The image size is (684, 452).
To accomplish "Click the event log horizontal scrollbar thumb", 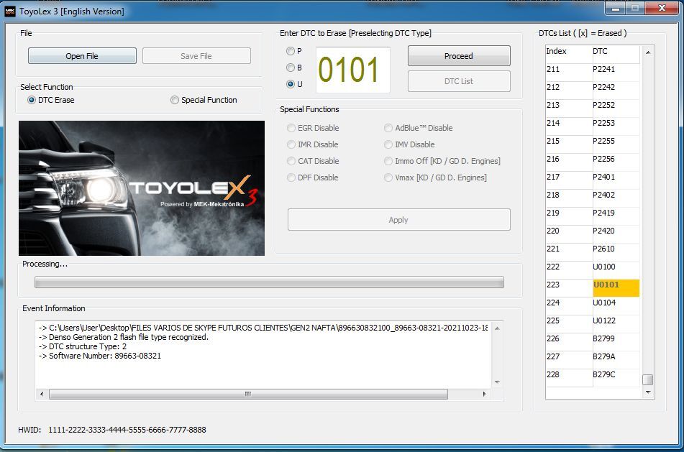I will (248, 394).
